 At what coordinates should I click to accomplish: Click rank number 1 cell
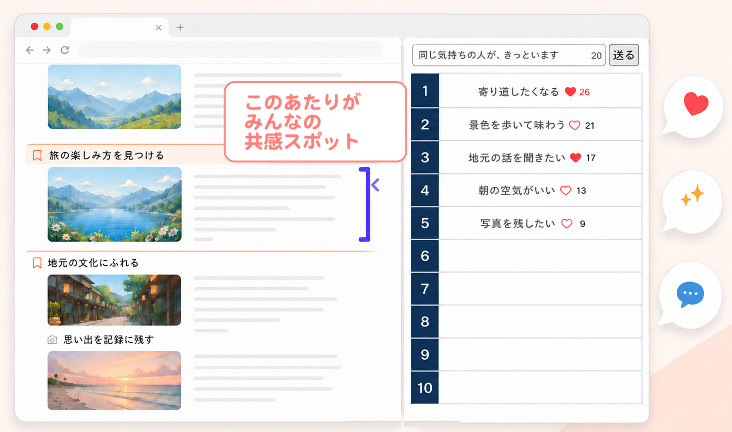tap(425, 91)
